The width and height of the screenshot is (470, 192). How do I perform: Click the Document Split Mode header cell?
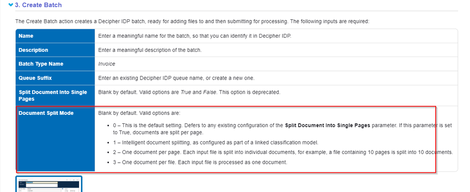click(x=55, y=139)
